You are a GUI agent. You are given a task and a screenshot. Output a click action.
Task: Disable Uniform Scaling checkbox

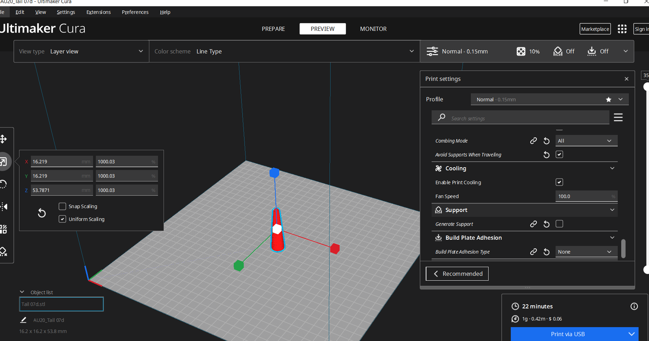click(63, 219)
